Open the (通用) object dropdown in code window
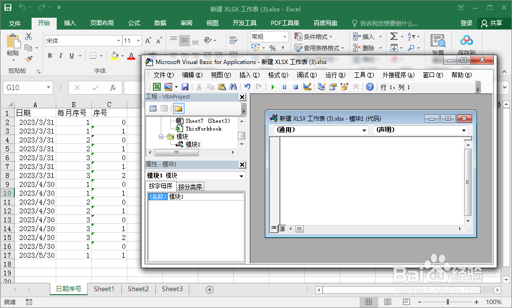 364,130
